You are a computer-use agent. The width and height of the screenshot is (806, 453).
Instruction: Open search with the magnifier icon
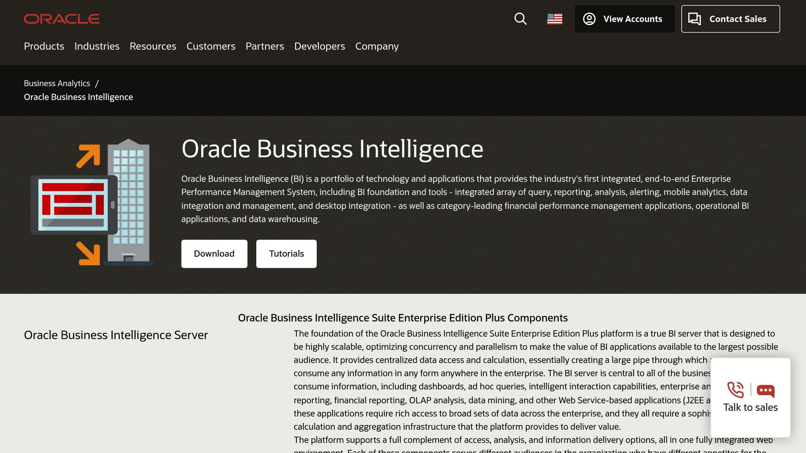pyautogui.click(x=520, y=19)
